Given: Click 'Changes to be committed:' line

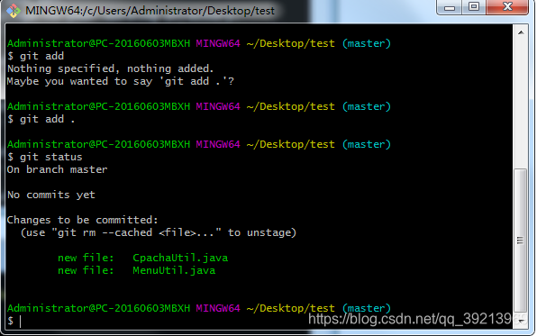Looking at the screenshot, I should pos(83,220).
